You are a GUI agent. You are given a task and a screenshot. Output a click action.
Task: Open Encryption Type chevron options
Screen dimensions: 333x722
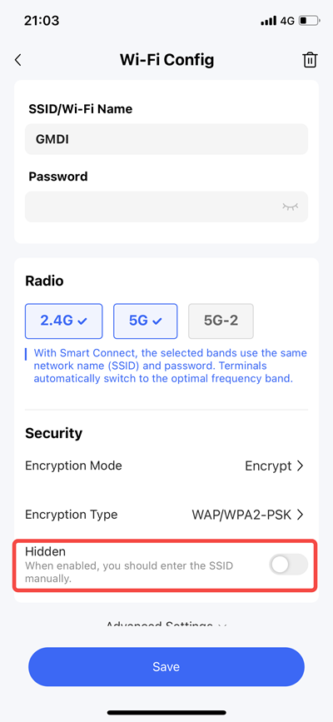pos(301,515)
